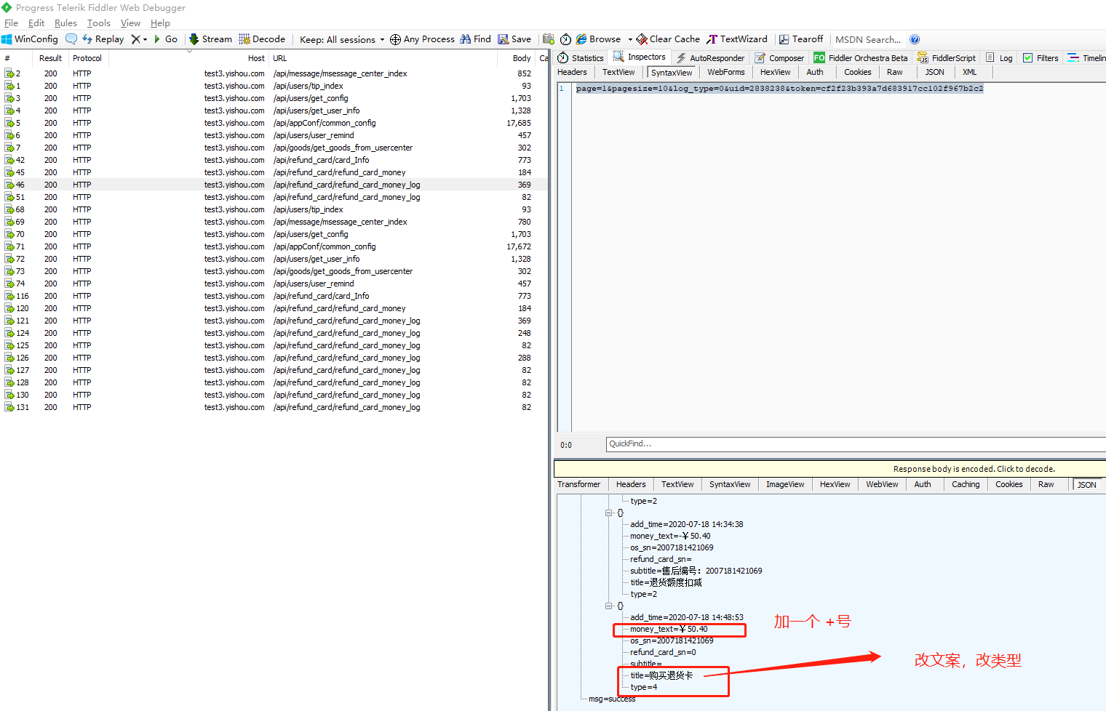
Task: Open Fiddler Orchestra Beta tab
Action: [861, 58]
